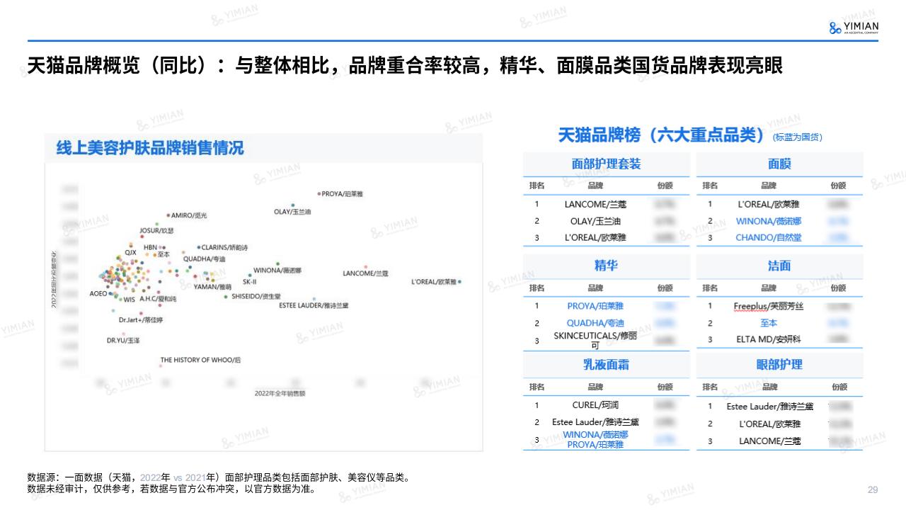906x510 pixels.
Task: Click ELTA MD/安妍科 in 洁面 table
Action: pyautogui.click(x=769, y=339)
